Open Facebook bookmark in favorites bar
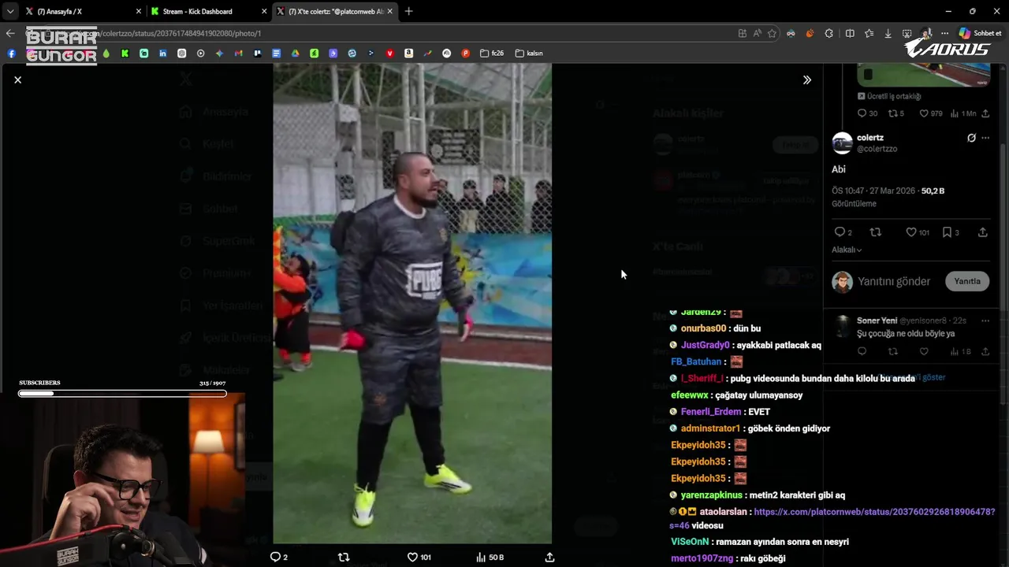The width and height of the screenshot is (1009, 567). click(11, 53)
